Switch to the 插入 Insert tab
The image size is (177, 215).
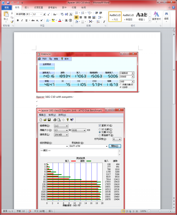27,7
